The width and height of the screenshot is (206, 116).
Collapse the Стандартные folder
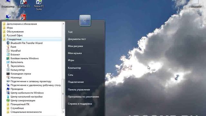pyautogui.click(x=32, y=39)
